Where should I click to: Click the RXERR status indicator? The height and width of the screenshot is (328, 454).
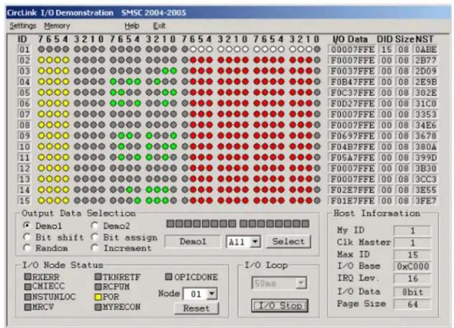(28, 277)
